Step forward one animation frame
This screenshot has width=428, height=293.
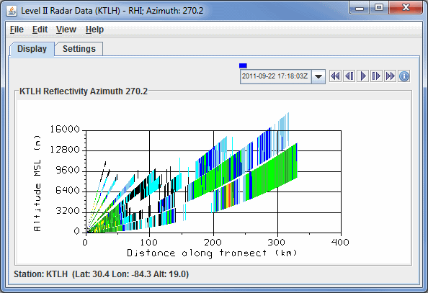coord(376,76)
